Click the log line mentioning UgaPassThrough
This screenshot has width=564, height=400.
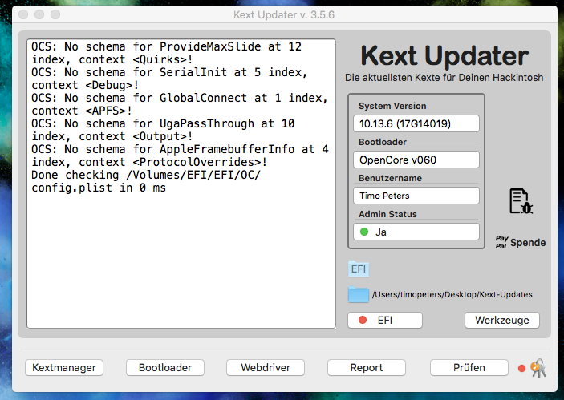click(x=163, y=123)
